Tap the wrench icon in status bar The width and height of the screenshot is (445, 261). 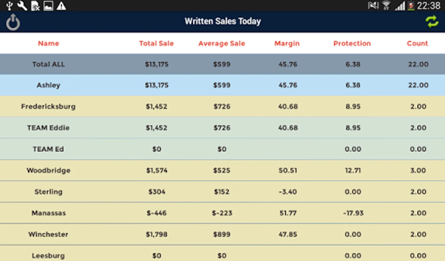tap(22, 6)
